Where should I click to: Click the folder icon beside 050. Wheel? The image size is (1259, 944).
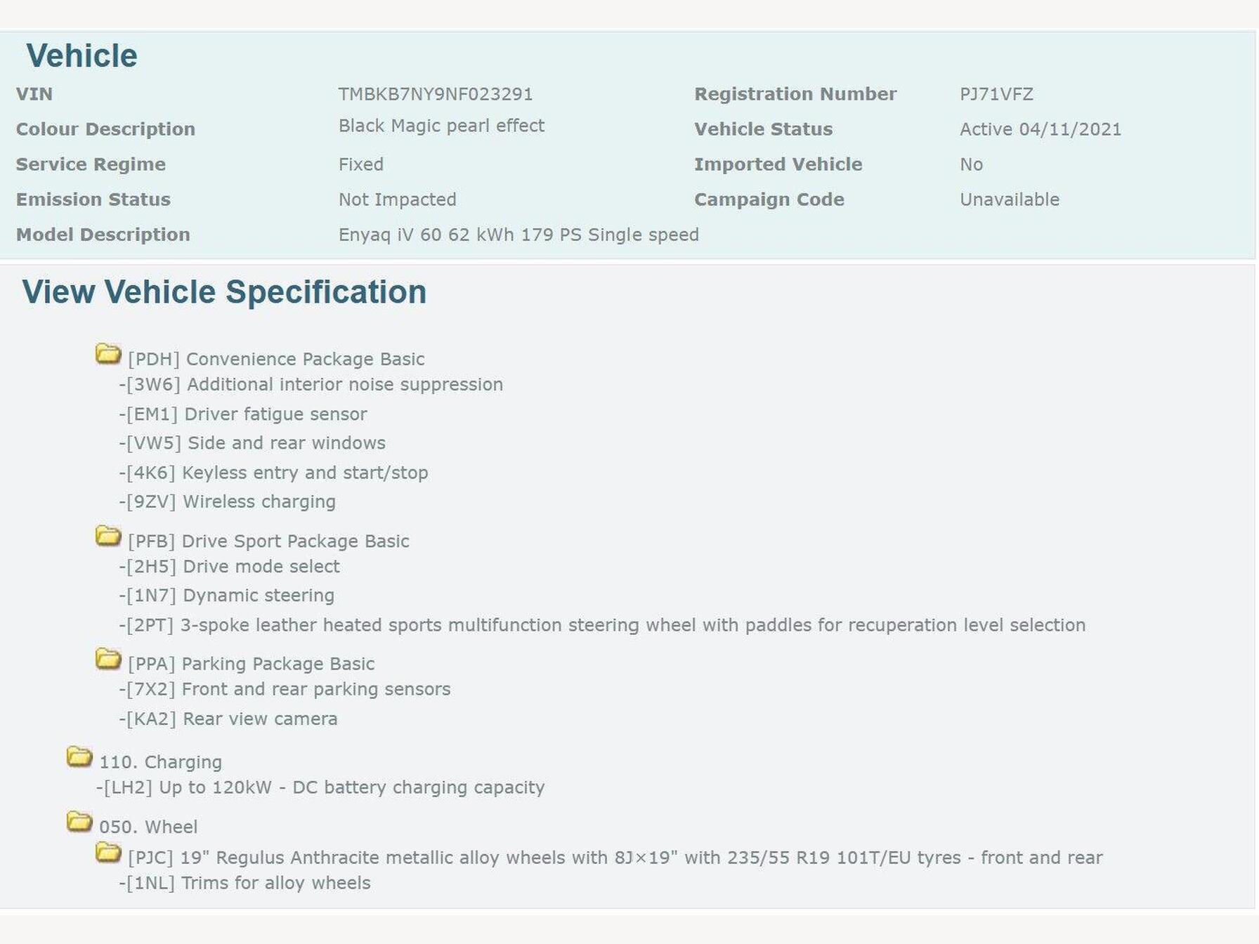click(x=79, y=822)
